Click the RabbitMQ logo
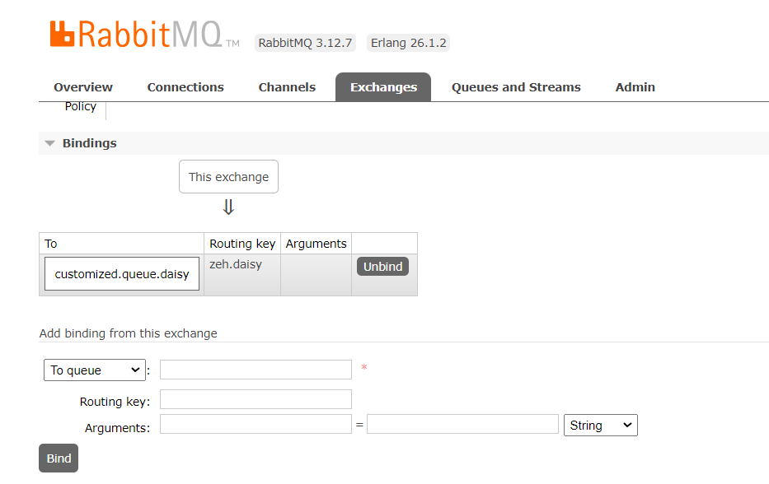769x484 pixels. pos(135,35)
